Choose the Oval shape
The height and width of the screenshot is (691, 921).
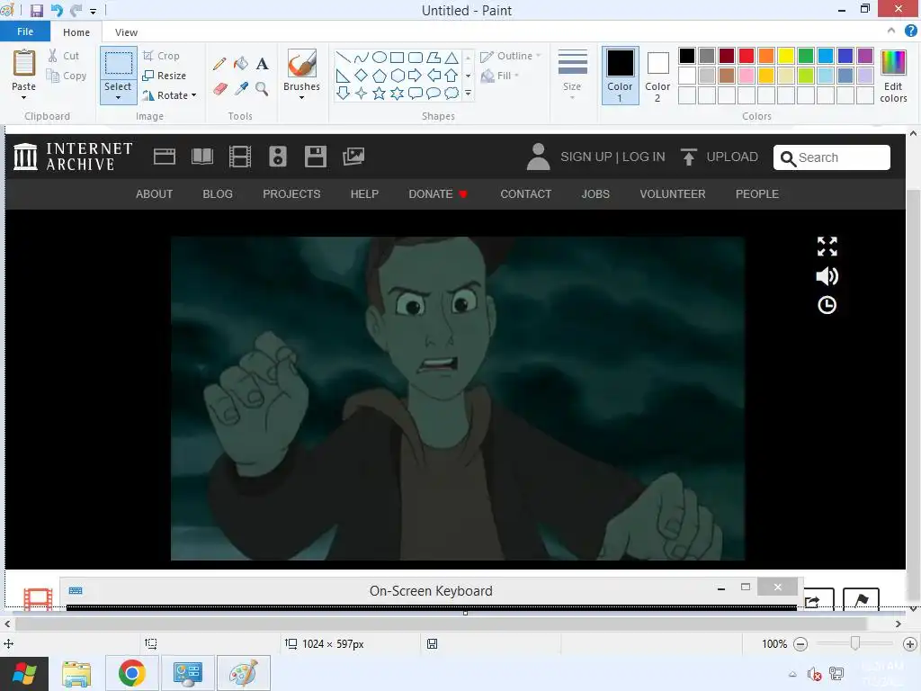(x=380, y=57)
